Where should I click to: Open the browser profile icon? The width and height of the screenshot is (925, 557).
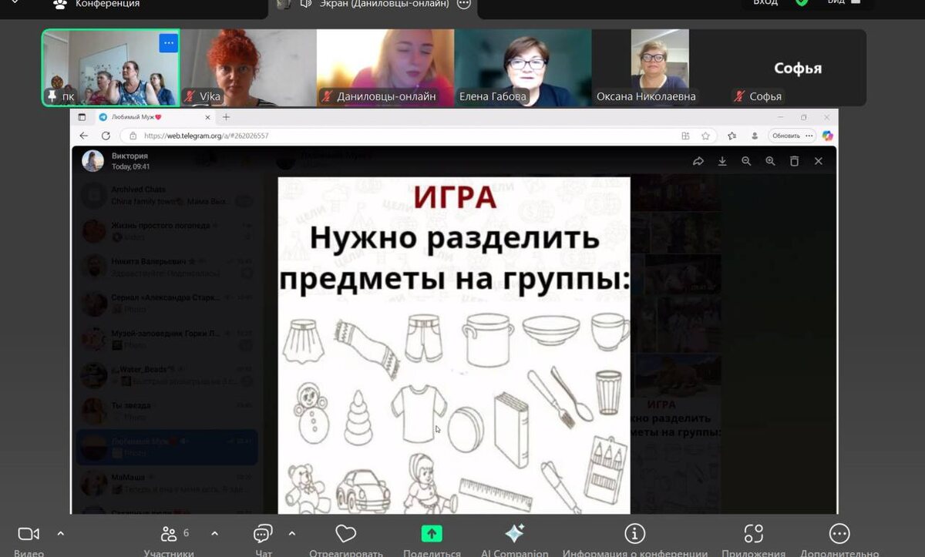point(755,136)
